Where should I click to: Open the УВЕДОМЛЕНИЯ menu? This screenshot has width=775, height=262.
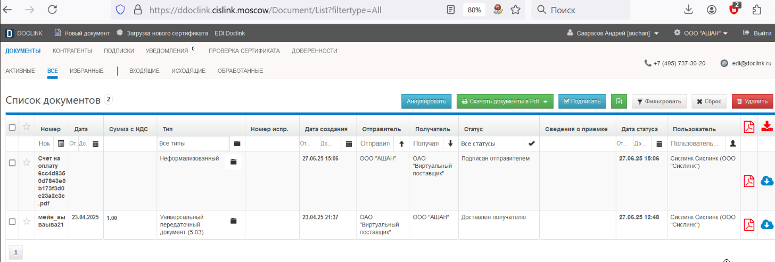(167, 51)
